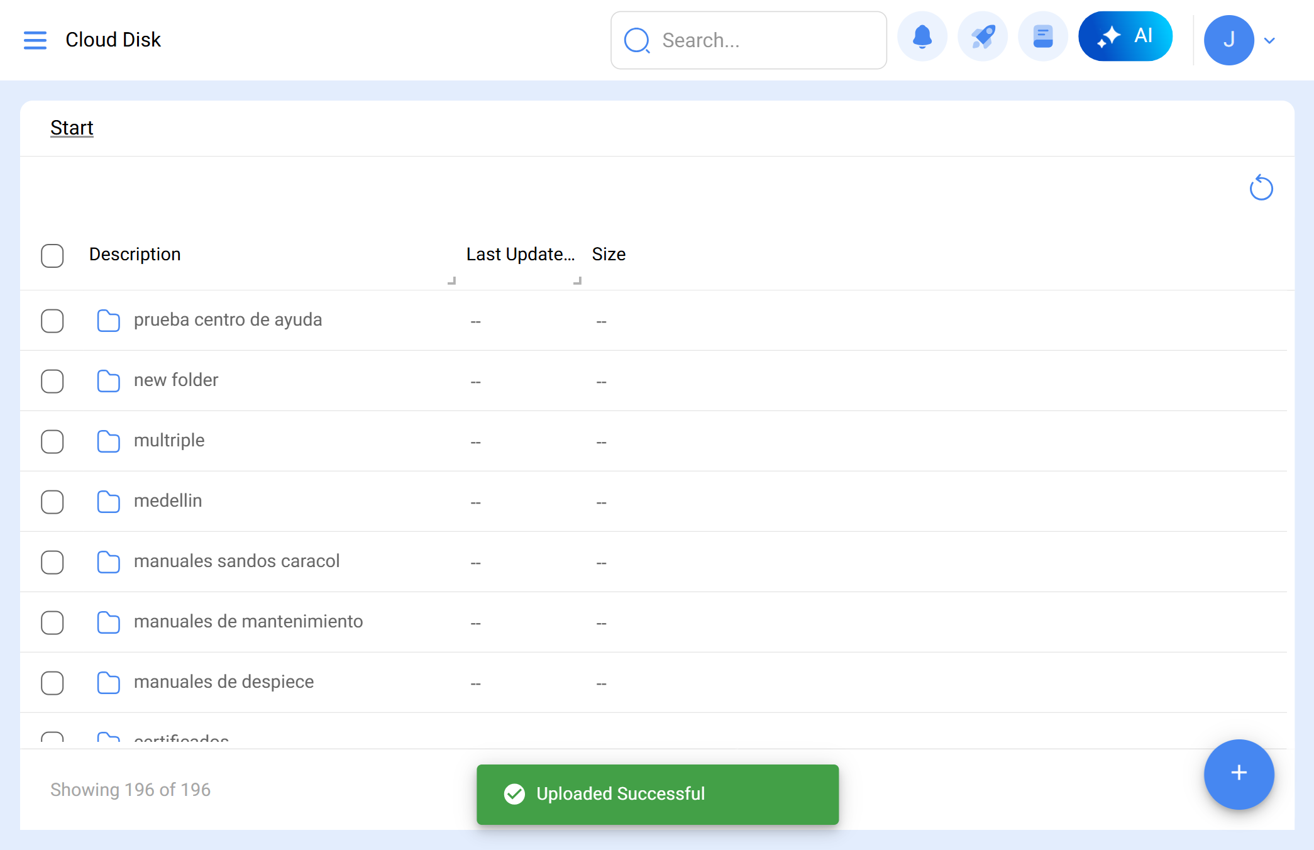Click the Start breadcrumb link
Viewport: 1314px width, 850px height.
(72, 128)
